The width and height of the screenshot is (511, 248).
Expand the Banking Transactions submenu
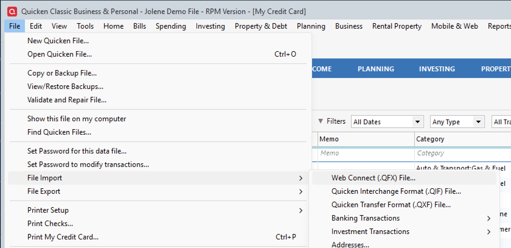coord(404,218)
